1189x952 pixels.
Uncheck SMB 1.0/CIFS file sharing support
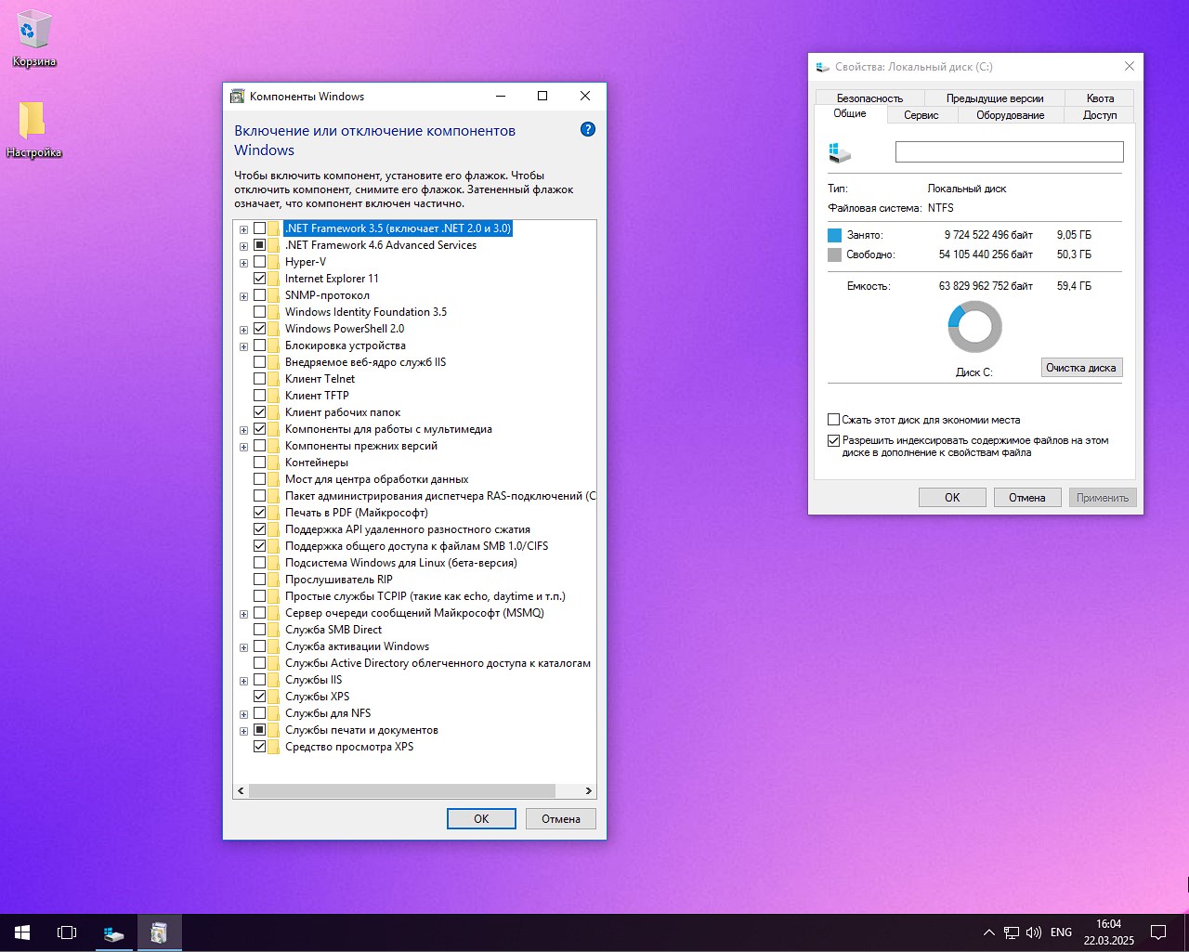coord(259,546)
